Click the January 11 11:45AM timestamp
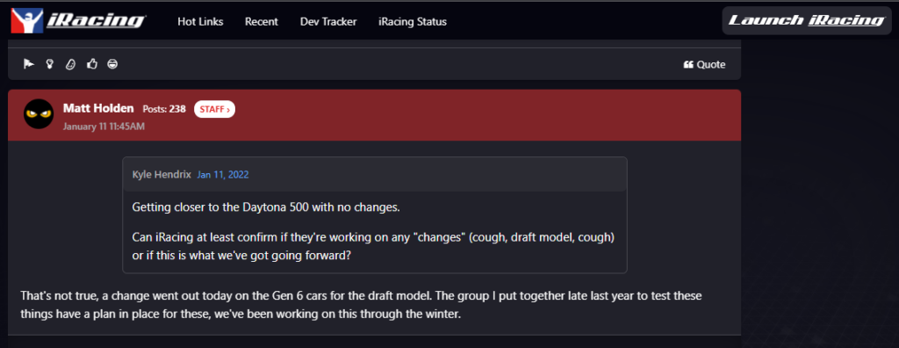Screen dimensions: 899x348 click(x=104, y=127)
